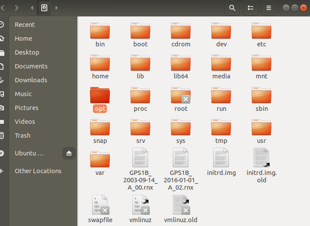Select the media folder
The image size is (310, 226).
[x=221, y=67]
